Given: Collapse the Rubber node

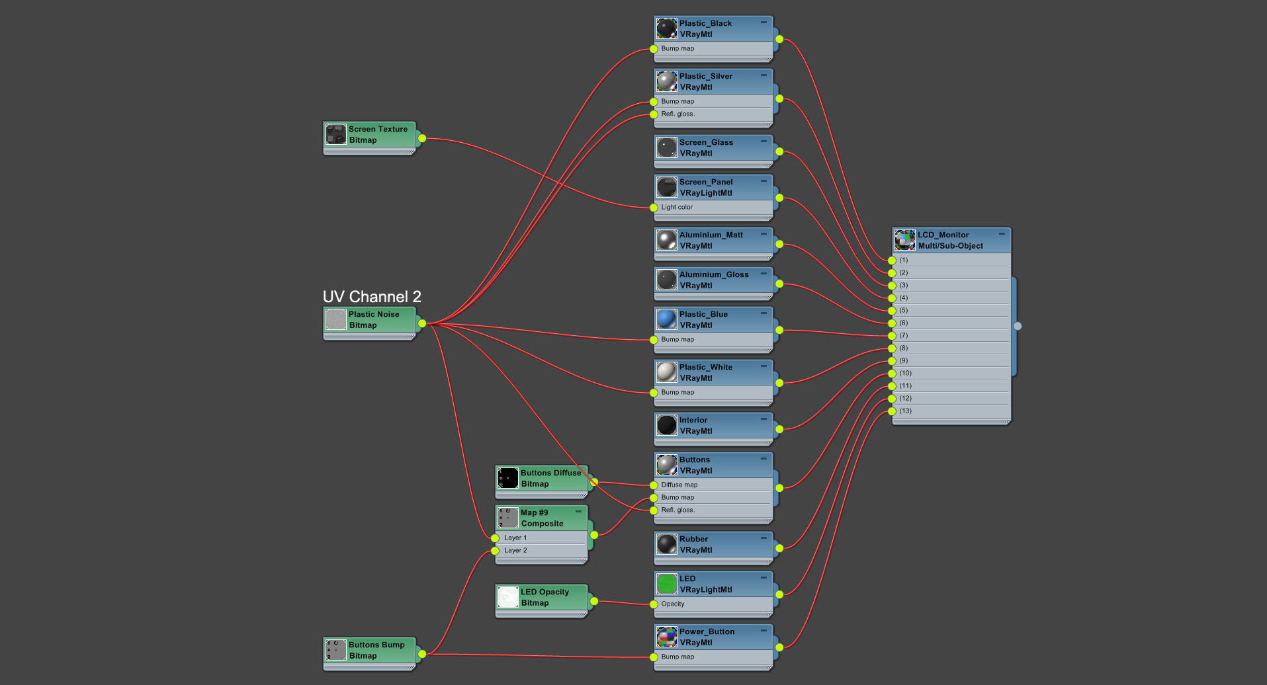Looking at the screenshot, I should [764, 538].
